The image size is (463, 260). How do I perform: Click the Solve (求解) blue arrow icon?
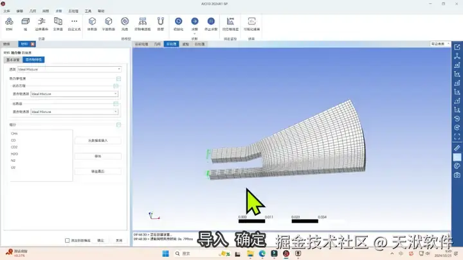point(195,22)
